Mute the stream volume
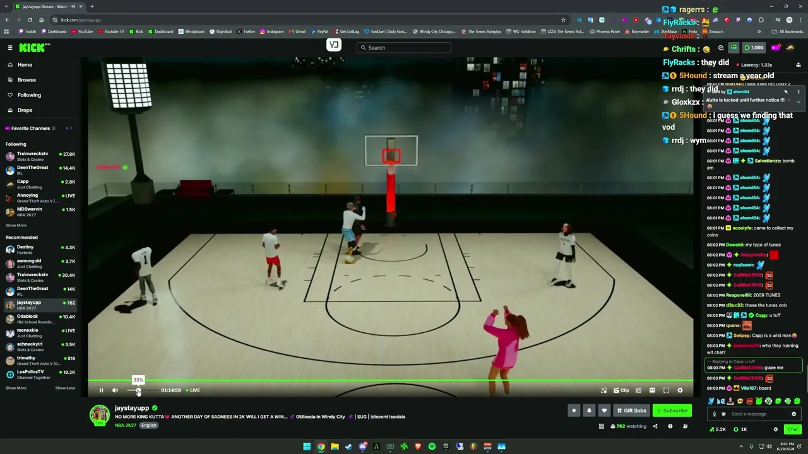The image size is (808, 454). [x=115, y=390]
